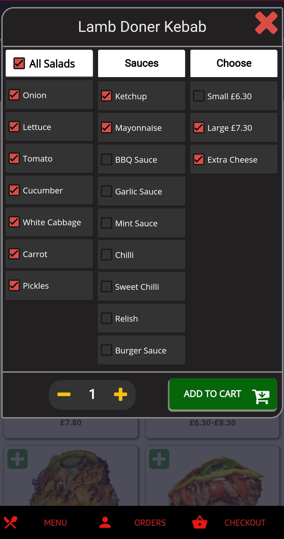Decrease quantity with the yellow minus icon

click(64, 394)
